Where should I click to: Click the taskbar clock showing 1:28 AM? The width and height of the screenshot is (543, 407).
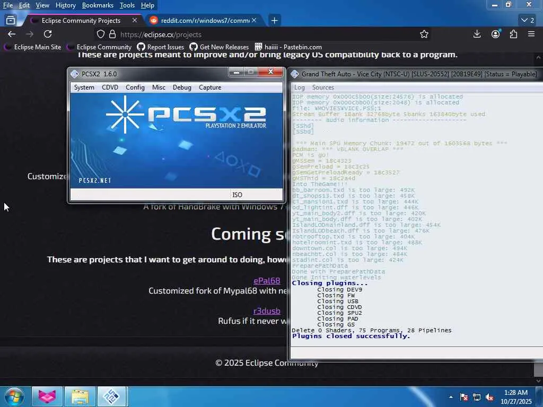[516, 397]
